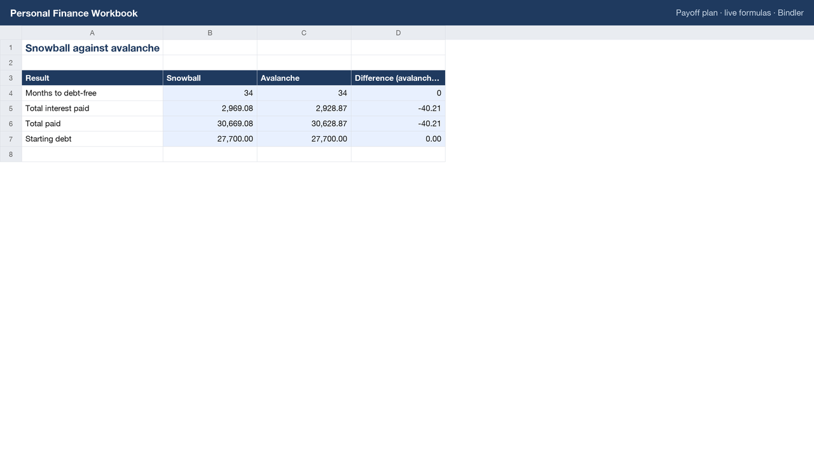Select column A header

tap(92, 32)
